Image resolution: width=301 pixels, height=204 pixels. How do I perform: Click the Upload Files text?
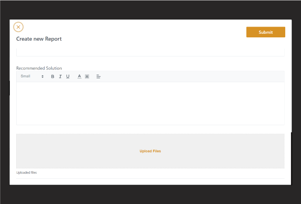click(x=150, y=151)
